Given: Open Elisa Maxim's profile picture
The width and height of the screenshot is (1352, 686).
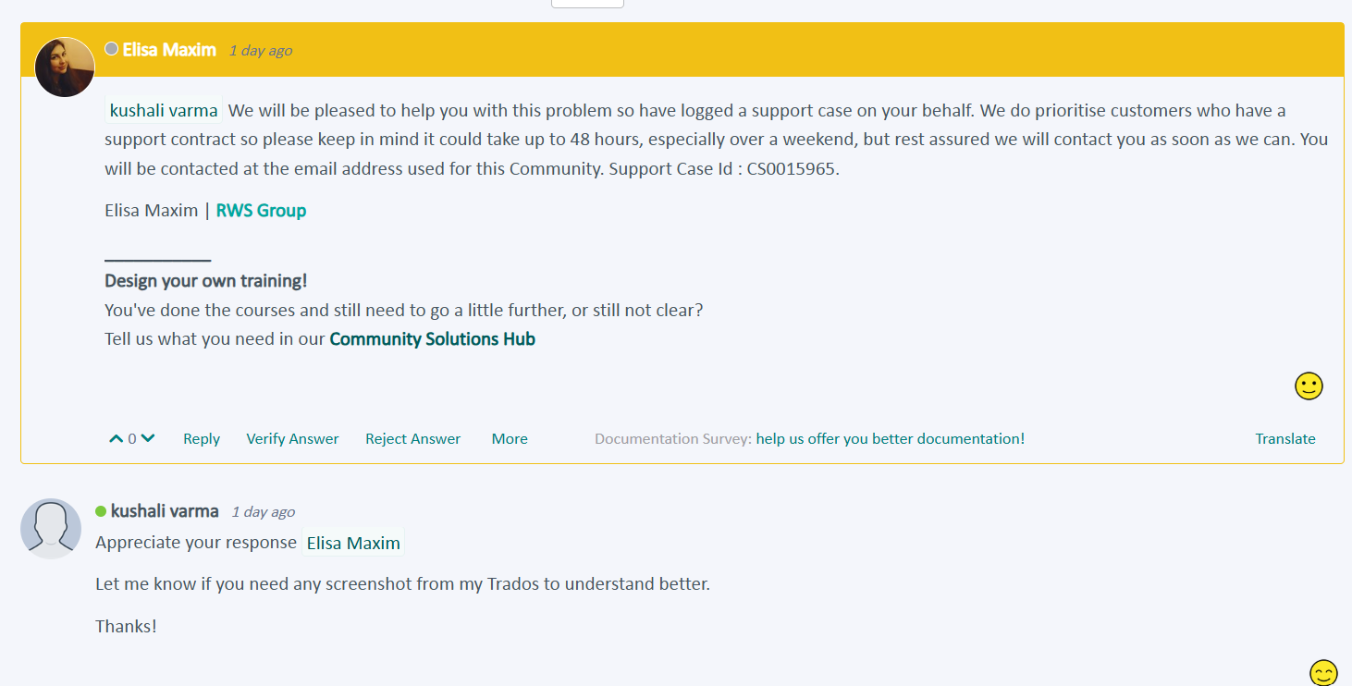Looking at the screenshot, I should point(65,67).
